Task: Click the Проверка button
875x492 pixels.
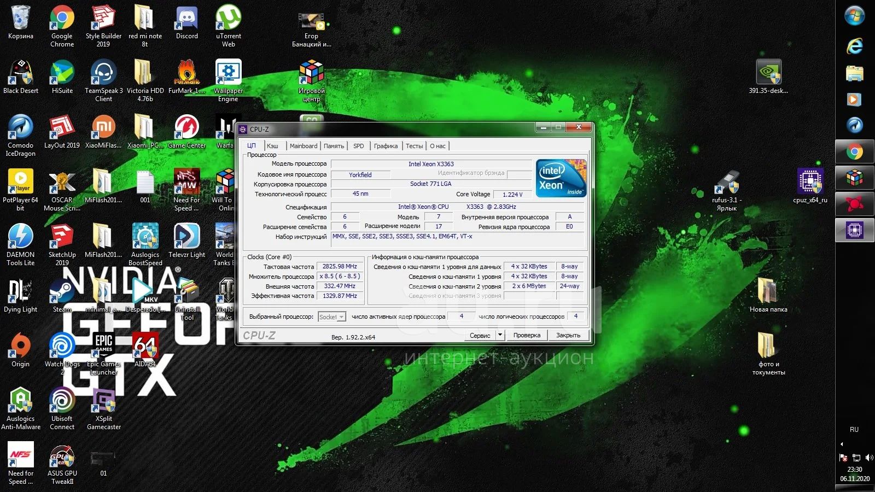Action: pos(527,335)
